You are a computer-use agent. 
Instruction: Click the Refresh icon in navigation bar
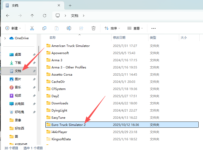[45, 16]
